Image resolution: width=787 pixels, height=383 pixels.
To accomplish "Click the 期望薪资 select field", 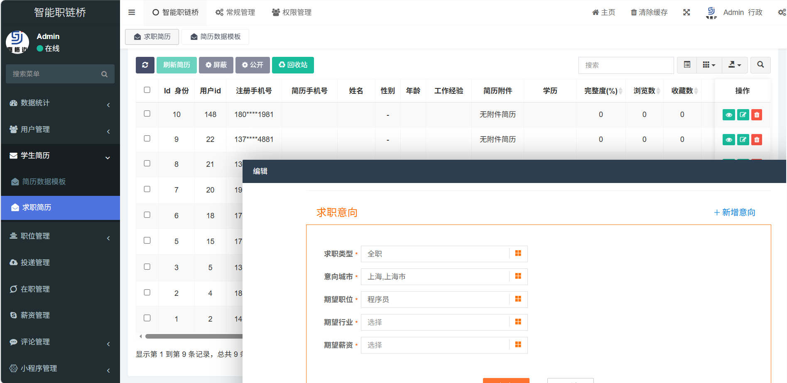I will coord(435,345).
